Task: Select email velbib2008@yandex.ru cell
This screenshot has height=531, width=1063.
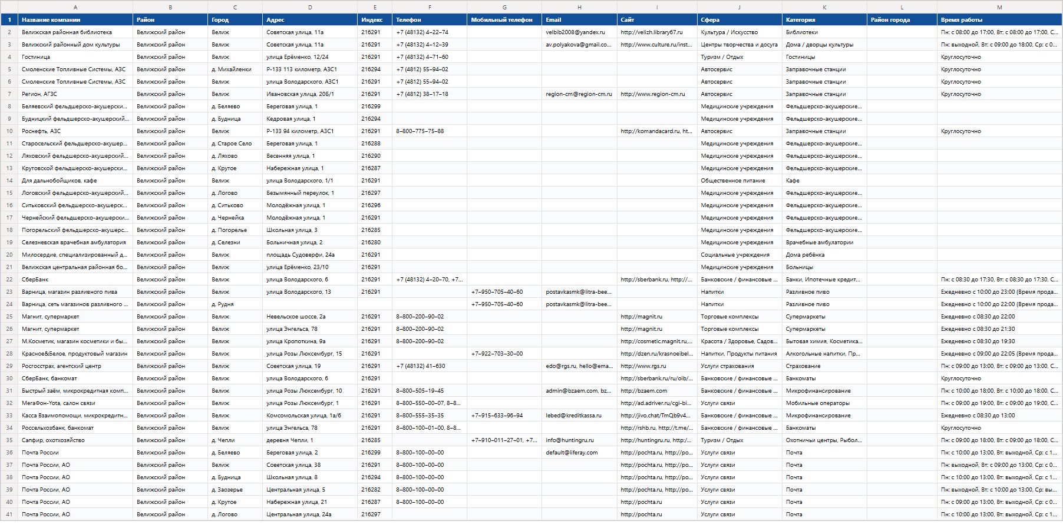Action: click(579, 32)
